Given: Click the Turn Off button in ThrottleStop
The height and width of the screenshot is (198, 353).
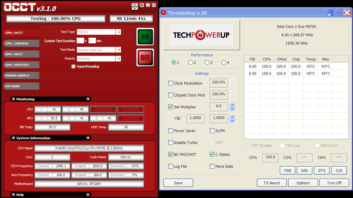Looking at the screenshot, I should coord(334,183).
